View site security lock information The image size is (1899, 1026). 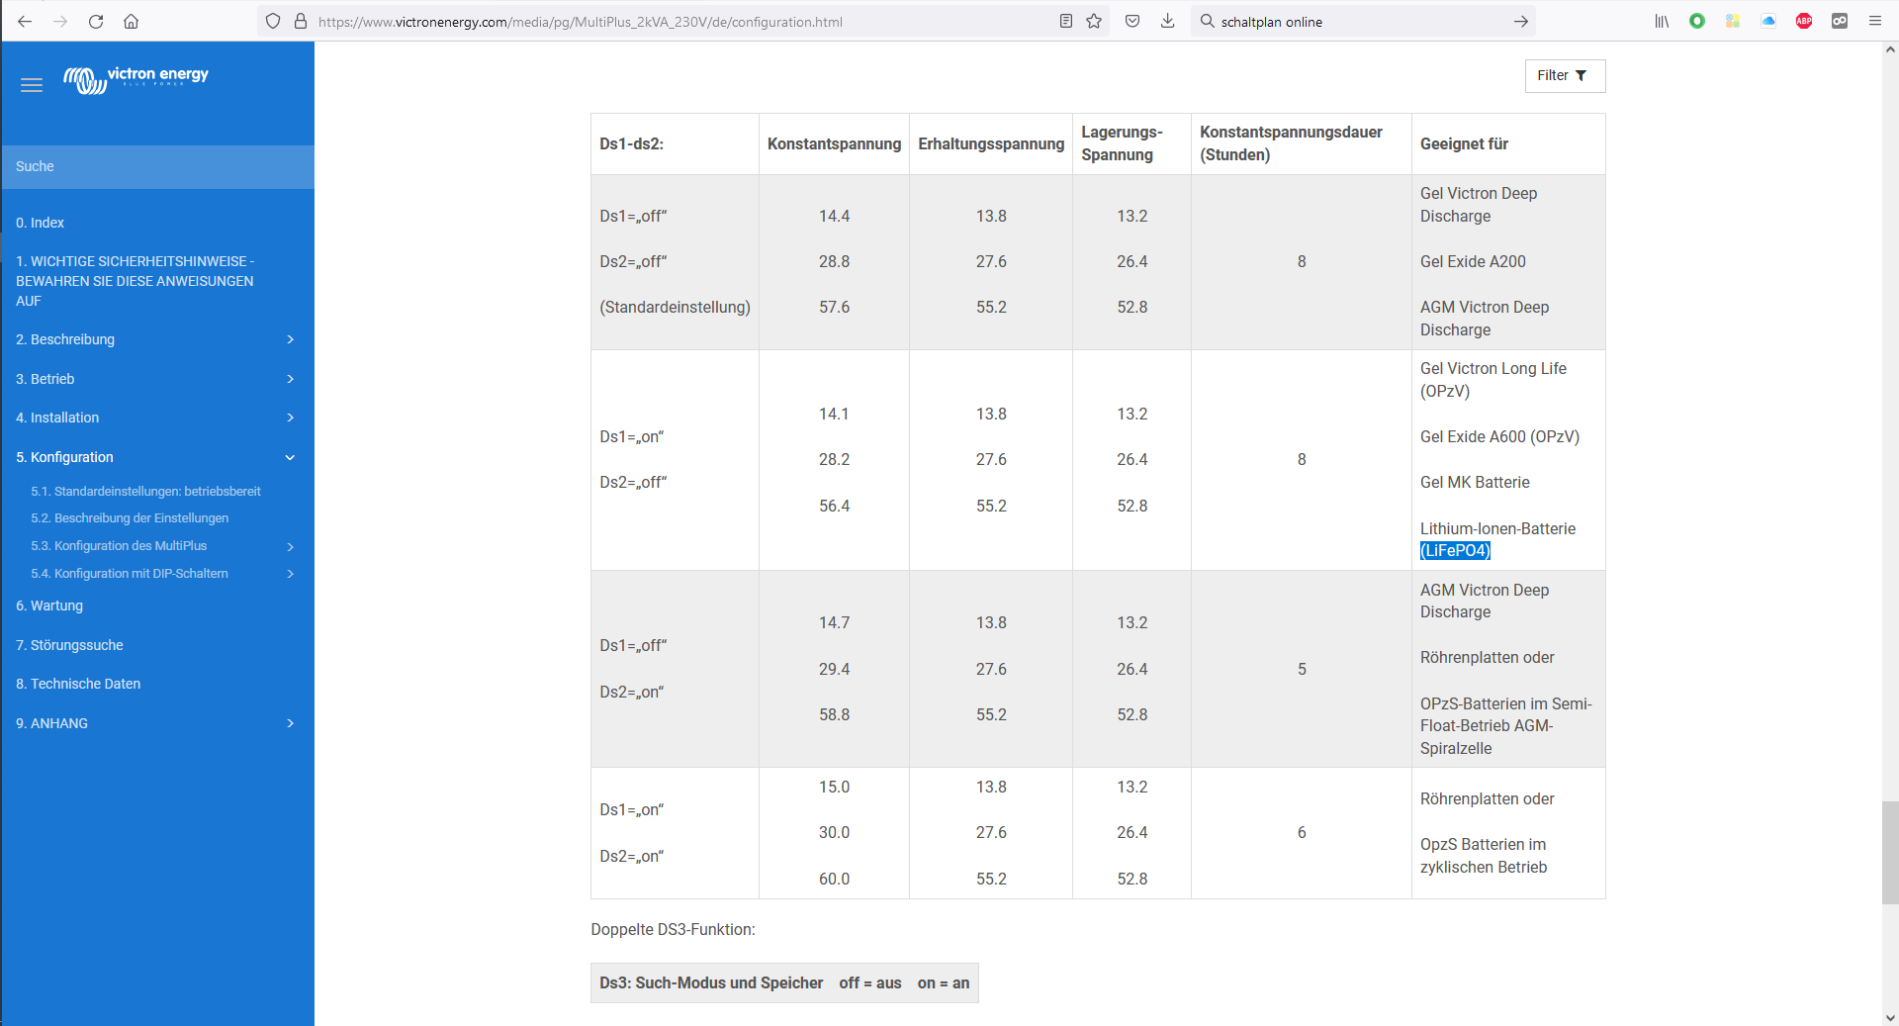tap(301, 21)
